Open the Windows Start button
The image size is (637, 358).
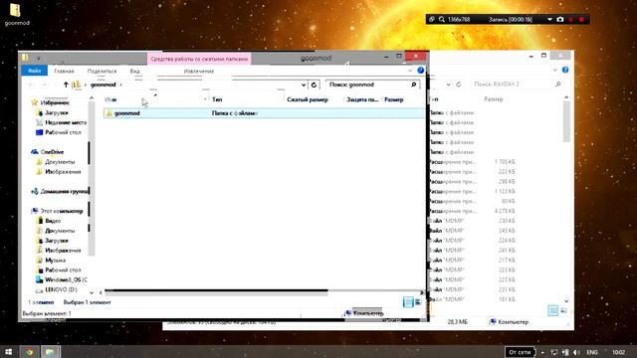tap(9, 351)
